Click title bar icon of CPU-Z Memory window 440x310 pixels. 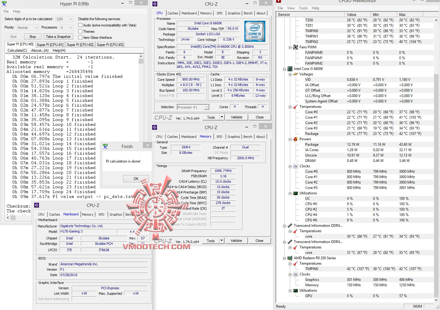[x=155, y=127]
